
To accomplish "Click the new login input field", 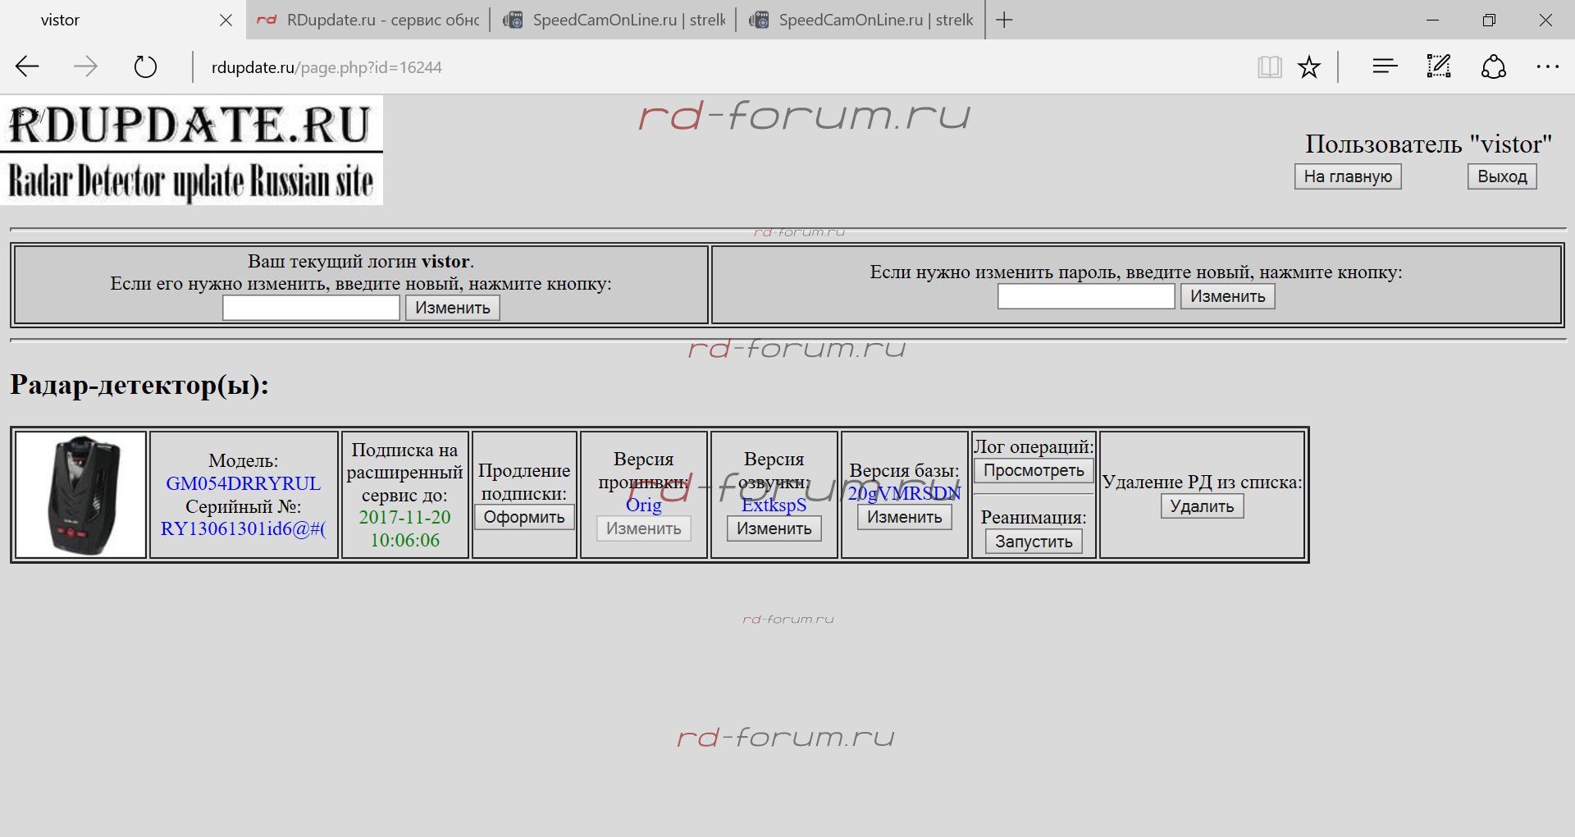I will coord(311,308).
